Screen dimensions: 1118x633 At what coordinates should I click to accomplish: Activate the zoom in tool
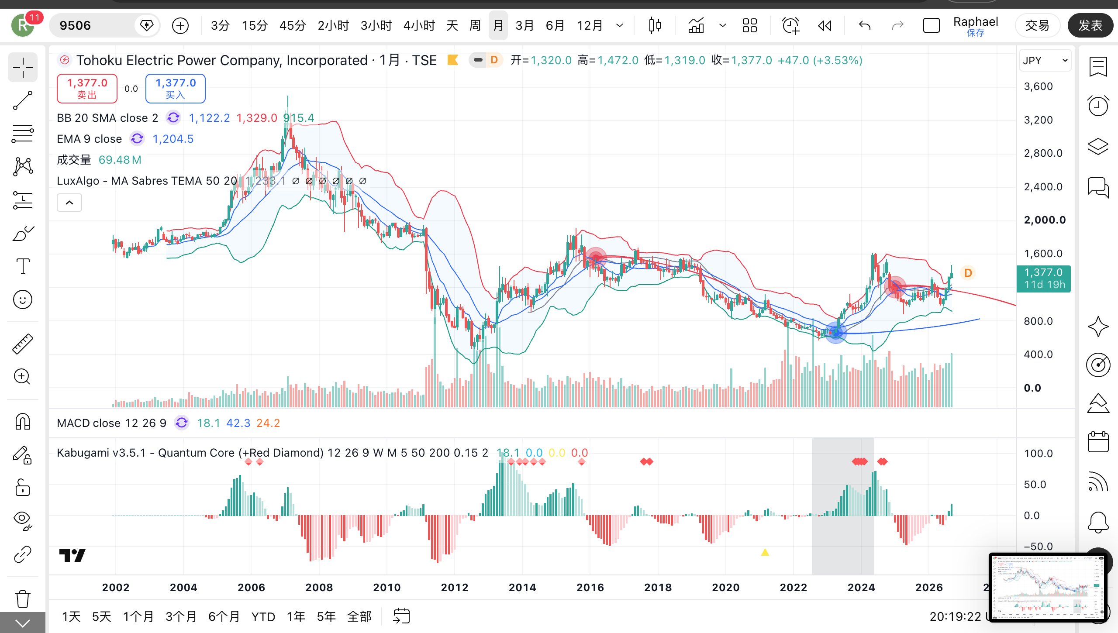[x=23, y=377]
